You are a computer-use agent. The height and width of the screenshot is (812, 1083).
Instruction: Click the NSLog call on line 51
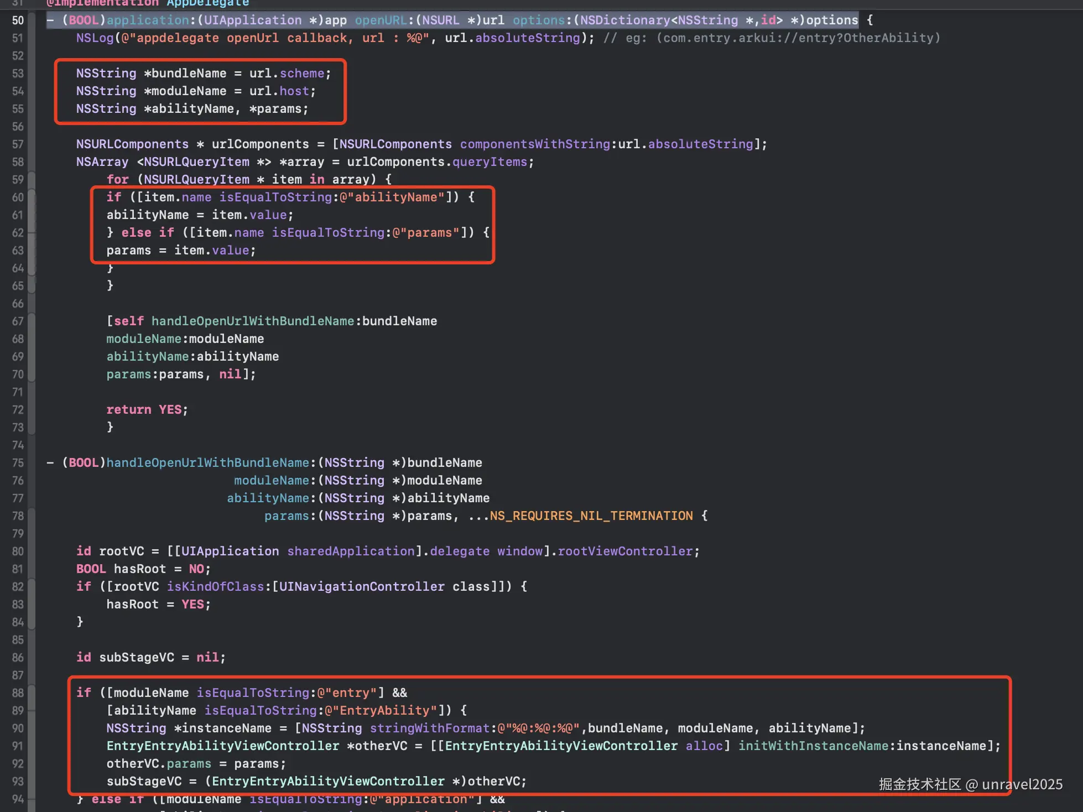tap(95, 38)
